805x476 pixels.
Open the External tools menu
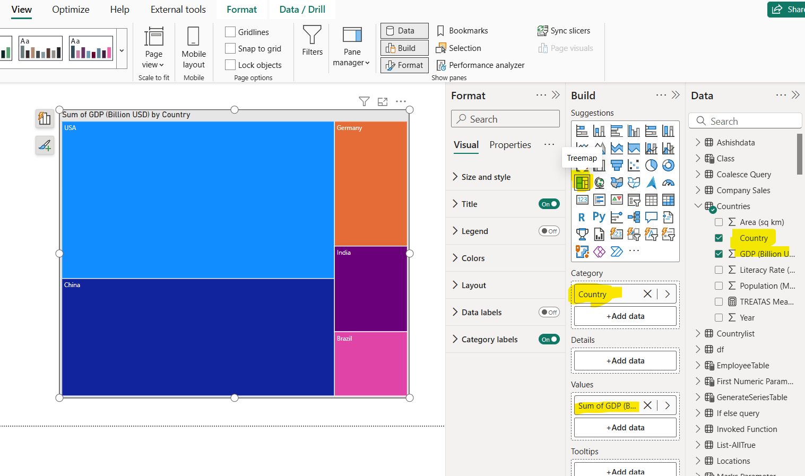(x=178, y=9)
